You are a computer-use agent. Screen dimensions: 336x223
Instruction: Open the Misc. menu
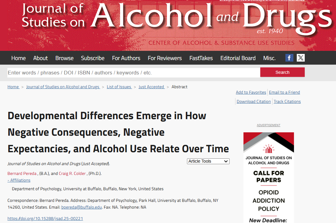(x=269, y=58)
